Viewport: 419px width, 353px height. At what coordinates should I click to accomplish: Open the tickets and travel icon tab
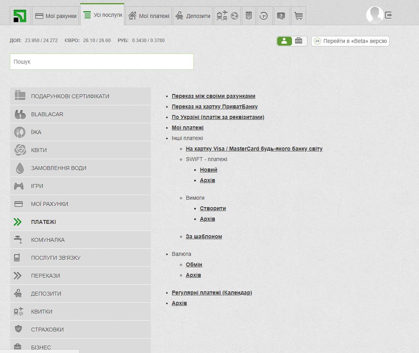tap(227, 16)
